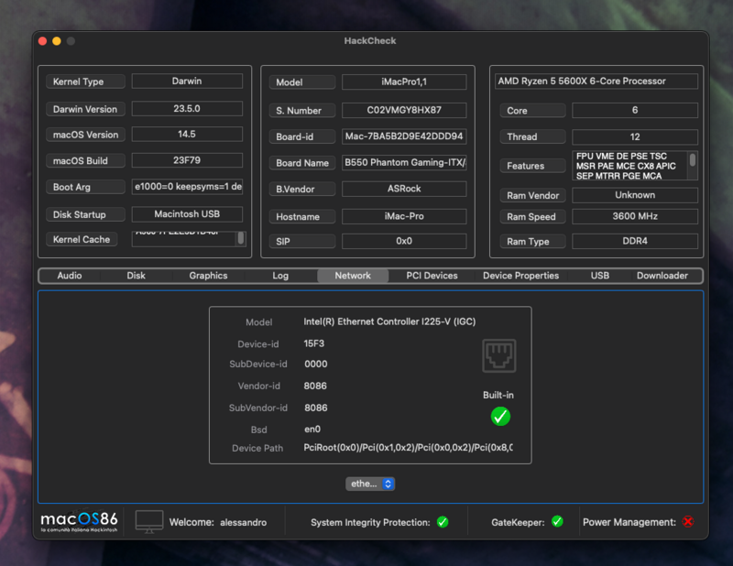Image resolution: width=733 pixels, height=566 pixels.
Task: Click the System Integrity Protection green check
Action: 443,522
